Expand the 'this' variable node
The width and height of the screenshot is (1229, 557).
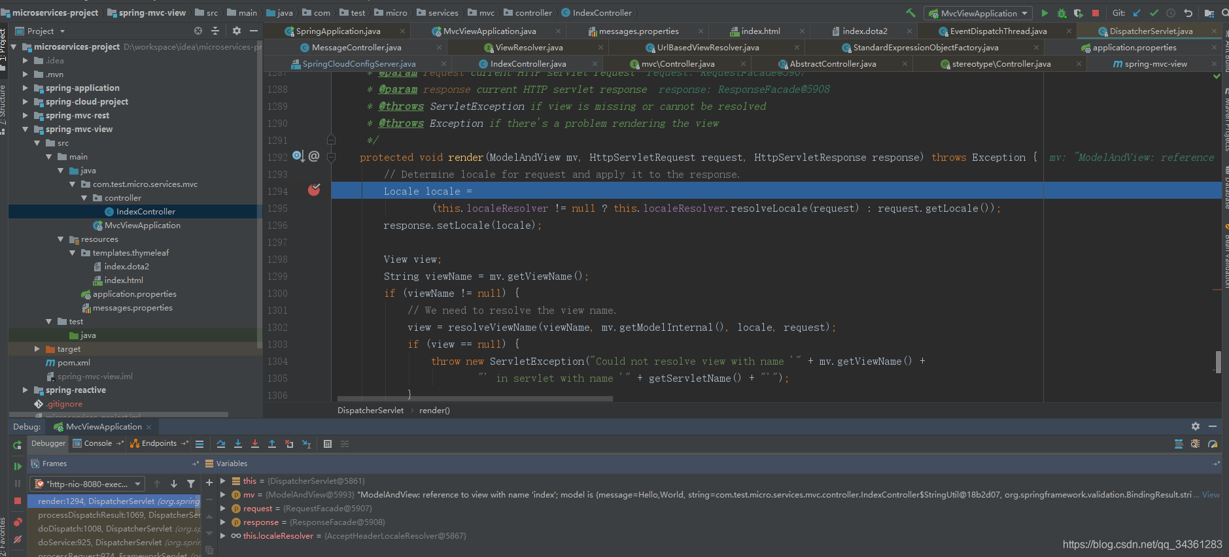click(x=223, y=481)
